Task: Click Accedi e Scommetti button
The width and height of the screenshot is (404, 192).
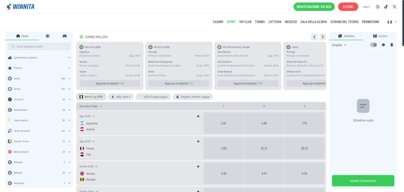Action: (x=363, y=181)
